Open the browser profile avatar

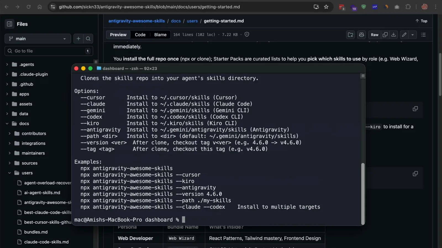click(425, 7)
